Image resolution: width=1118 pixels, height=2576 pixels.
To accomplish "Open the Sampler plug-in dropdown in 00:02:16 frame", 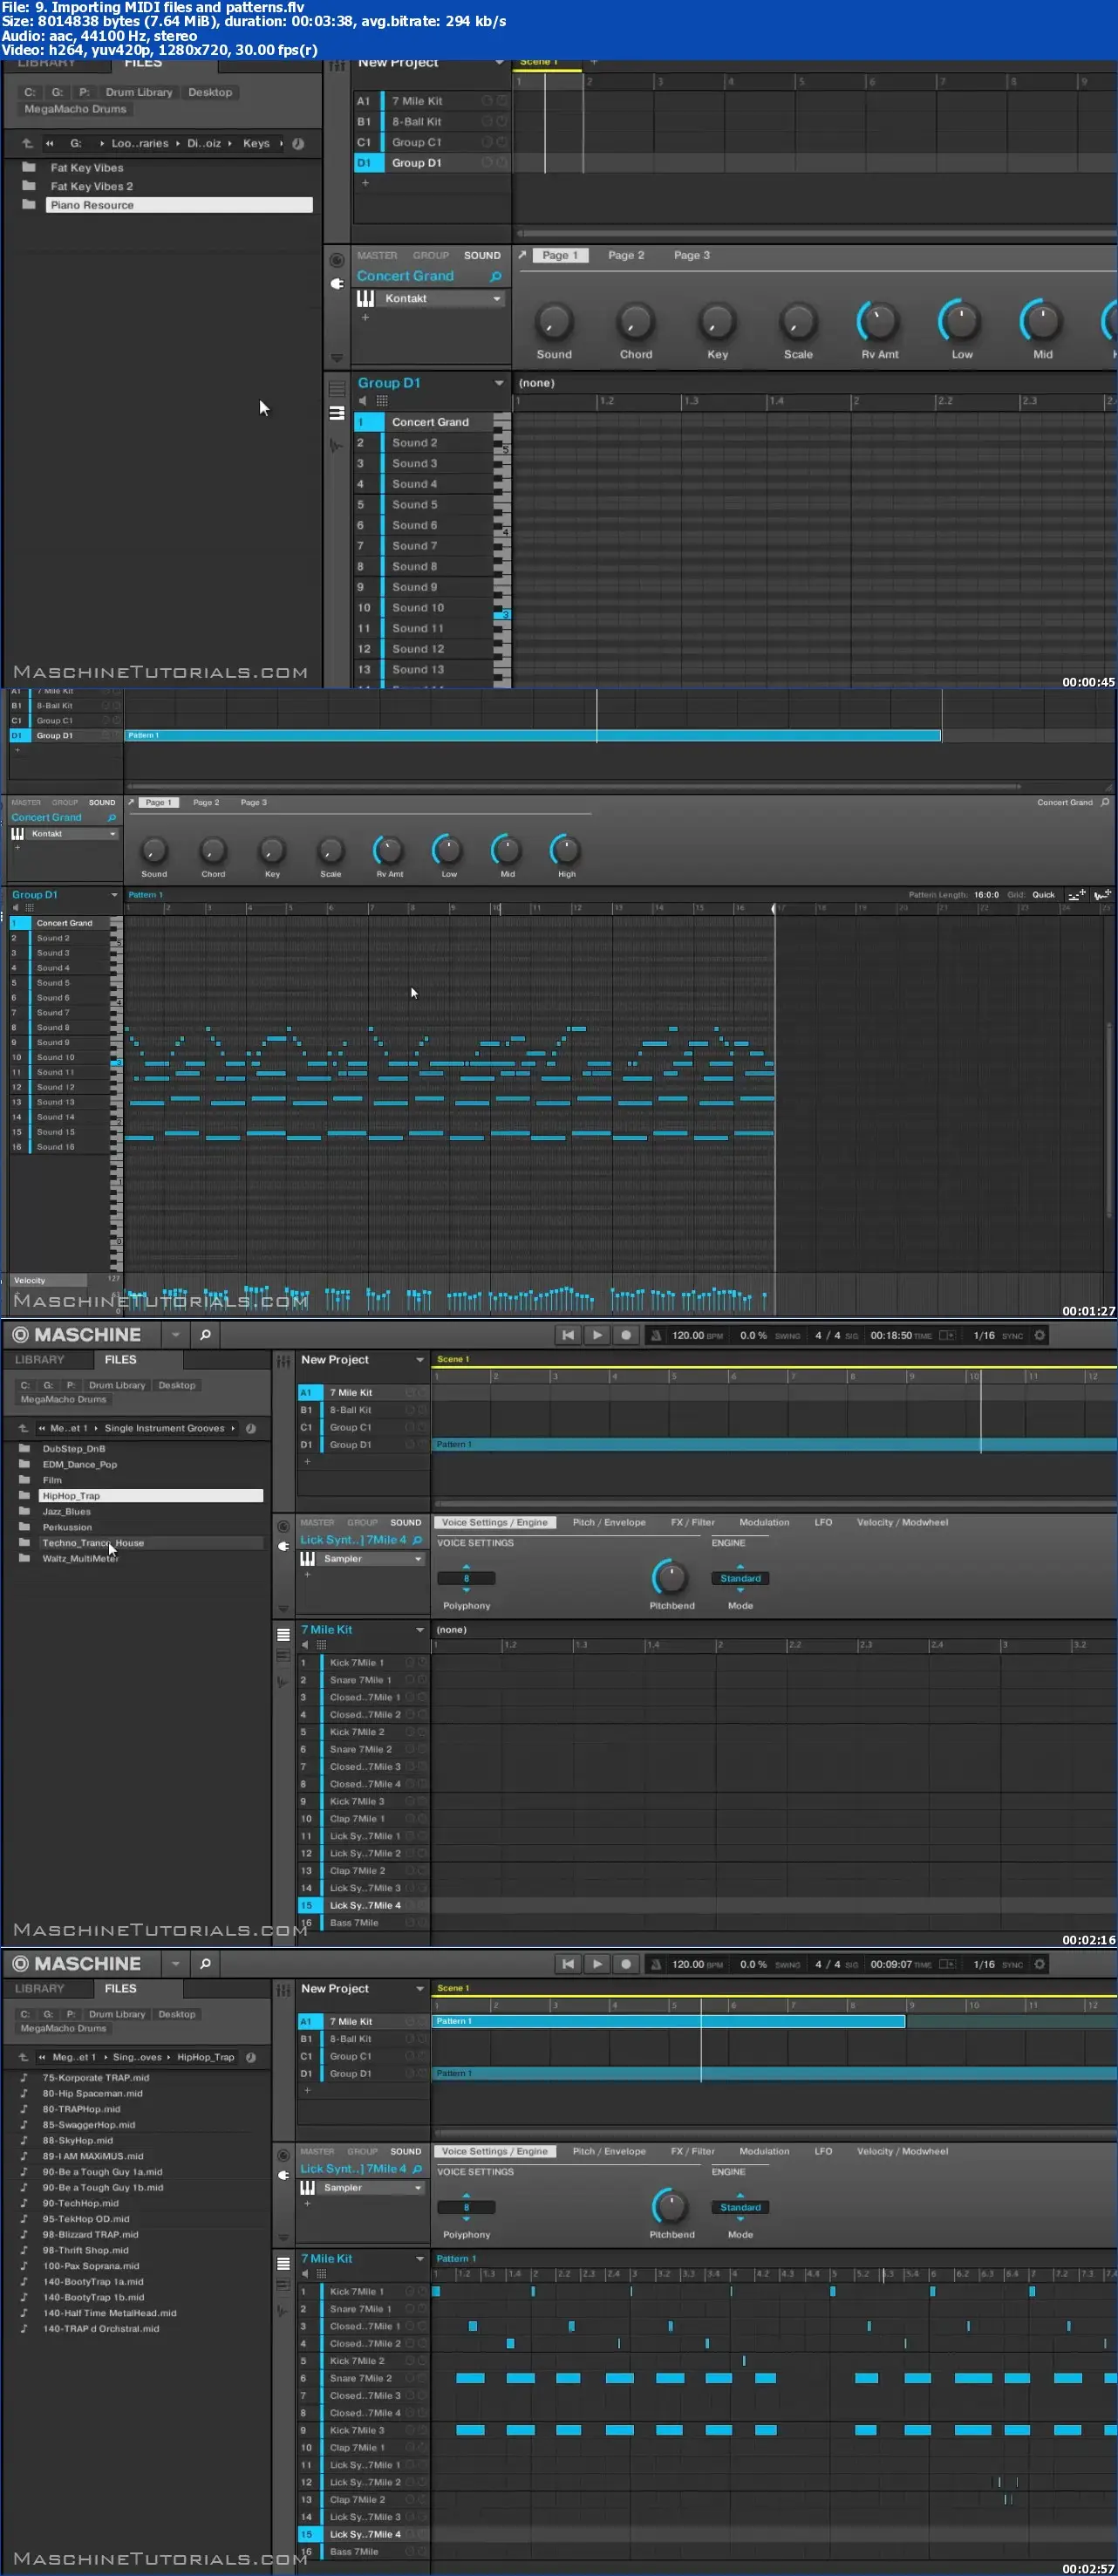I will 418,1558.
